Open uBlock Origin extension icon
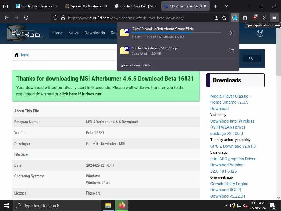 click(x=255, y=18)
